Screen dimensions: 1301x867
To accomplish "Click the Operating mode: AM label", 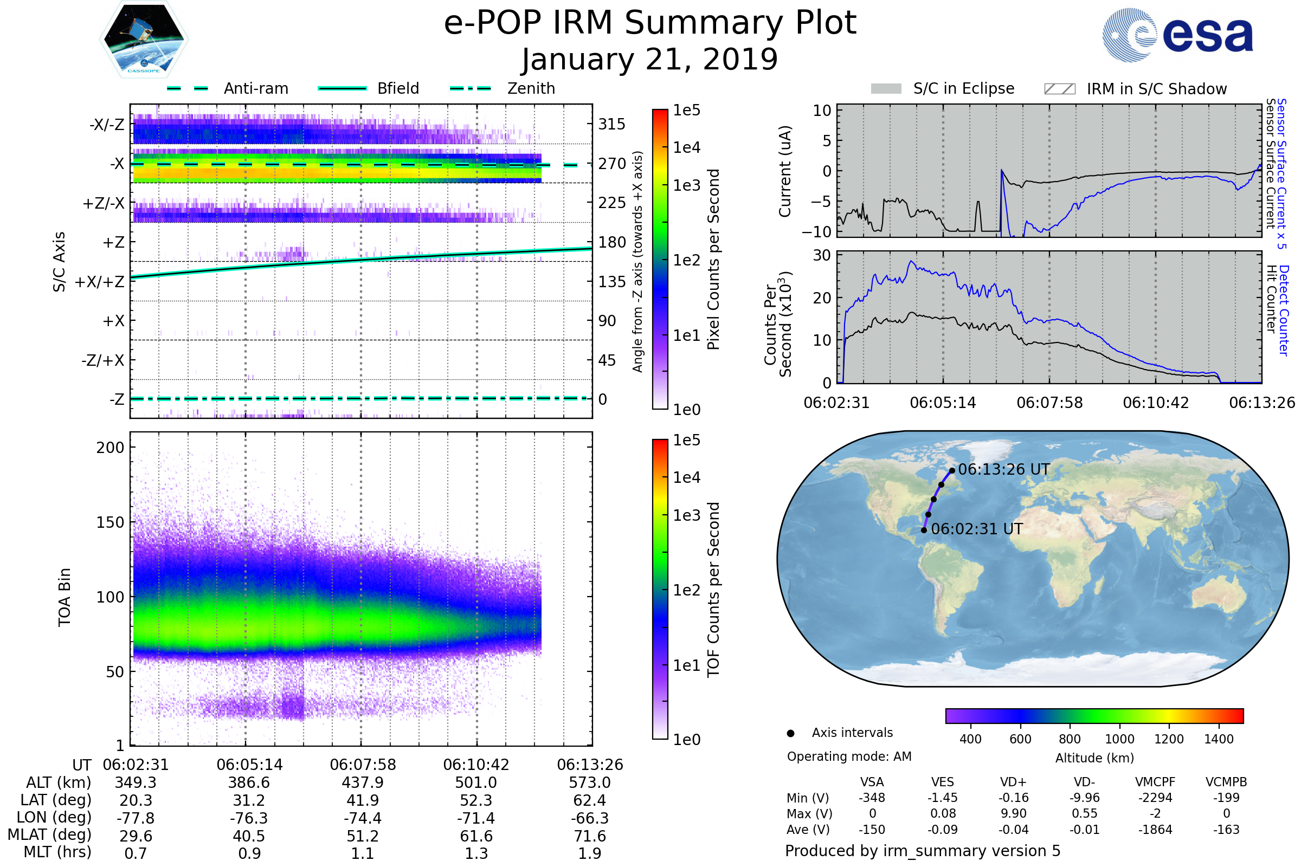I will coord(849,756).
